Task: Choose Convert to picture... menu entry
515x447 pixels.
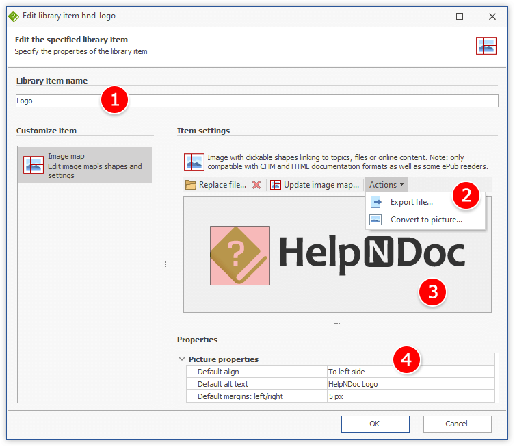Action: [x=425, y=220]
